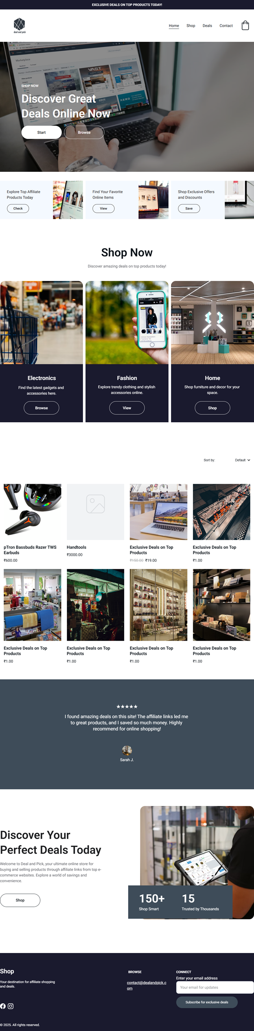254x1031 pixels.
Task: Open the Instagram icon in footer
Action: point(11,1006)
